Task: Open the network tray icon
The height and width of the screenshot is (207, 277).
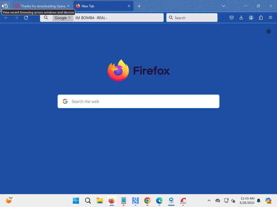Action: (226, 201)
